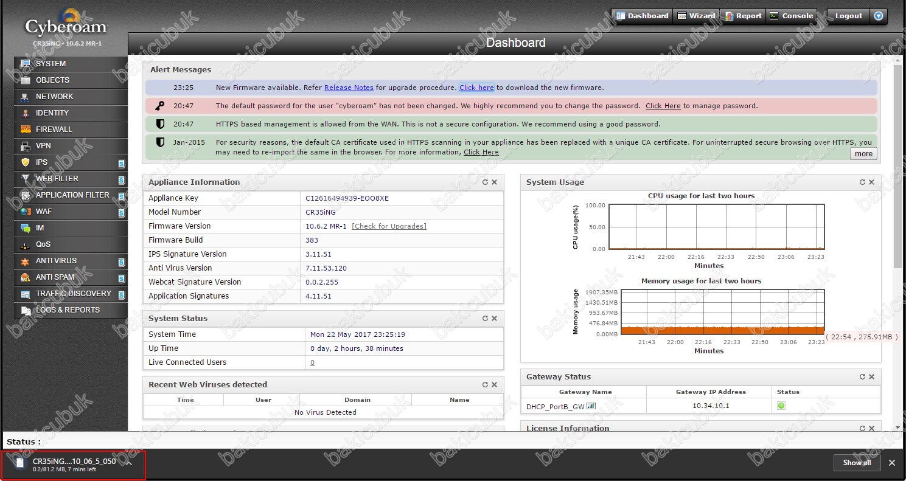This screenshot has height=481, width=906.
Task: Close the downloads bar
Action: 892,463
